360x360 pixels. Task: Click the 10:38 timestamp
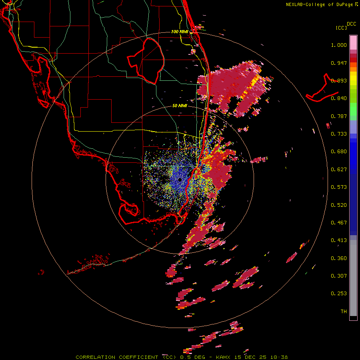279,357
